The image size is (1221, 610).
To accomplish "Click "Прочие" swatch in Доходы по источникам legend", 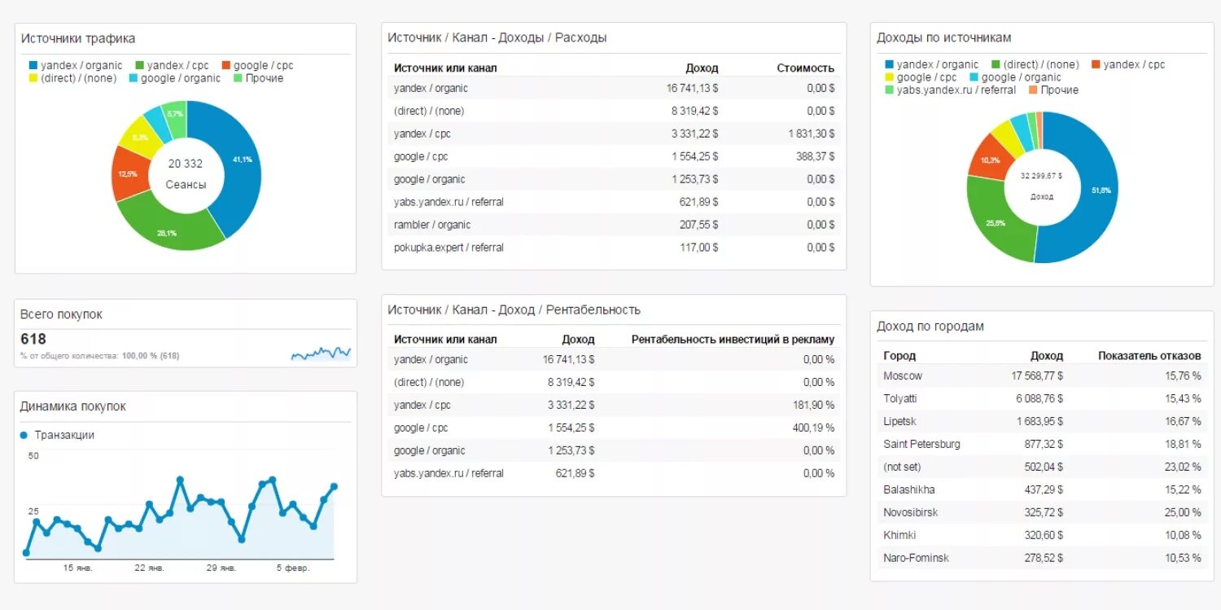I will [x=1033, y=90].
